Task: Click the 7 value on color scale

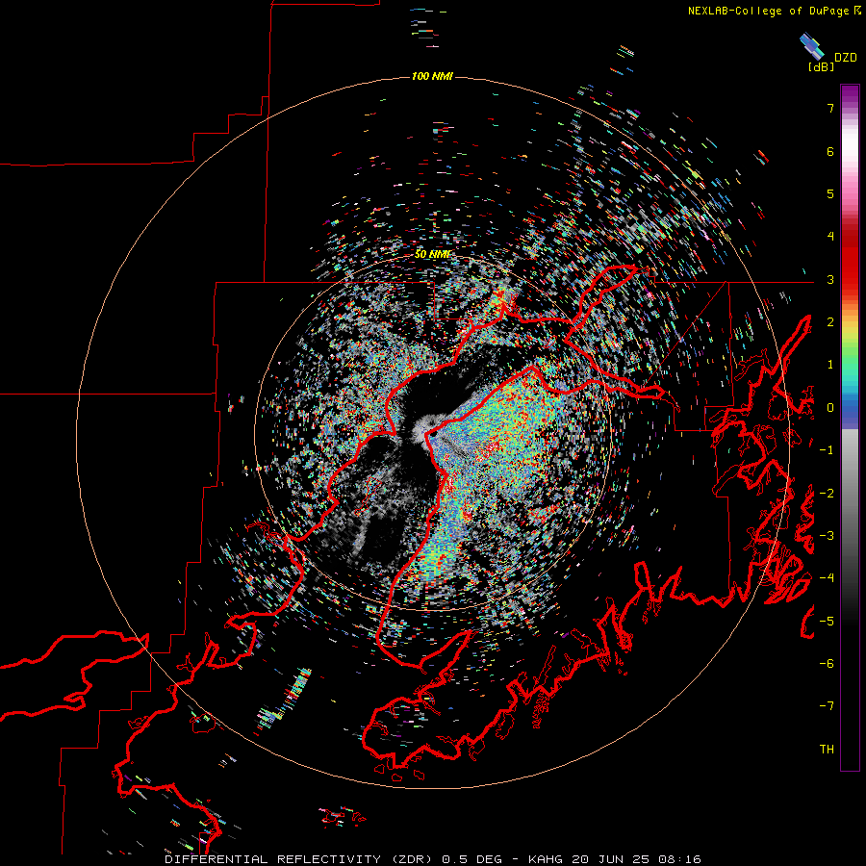Action: coord(830,108)
